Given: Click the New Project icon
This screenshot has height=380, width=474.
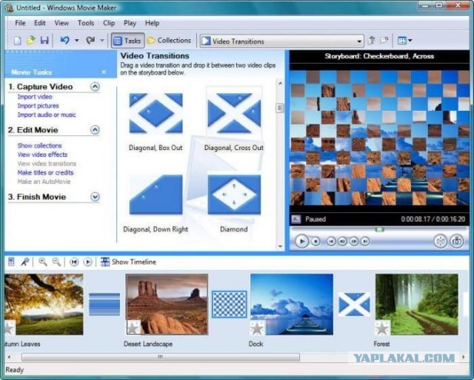Looking at the screenshot, I should click(x=17, y=41).
